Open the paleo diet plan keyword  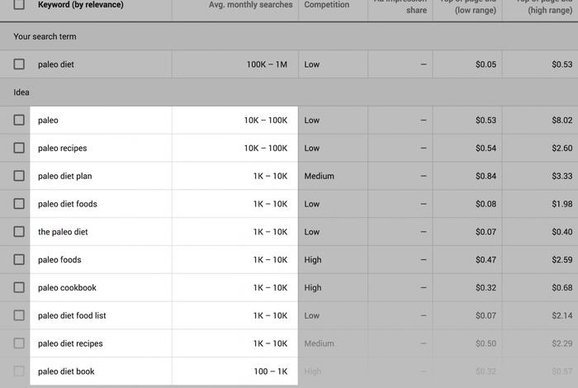tap(65, 176)
